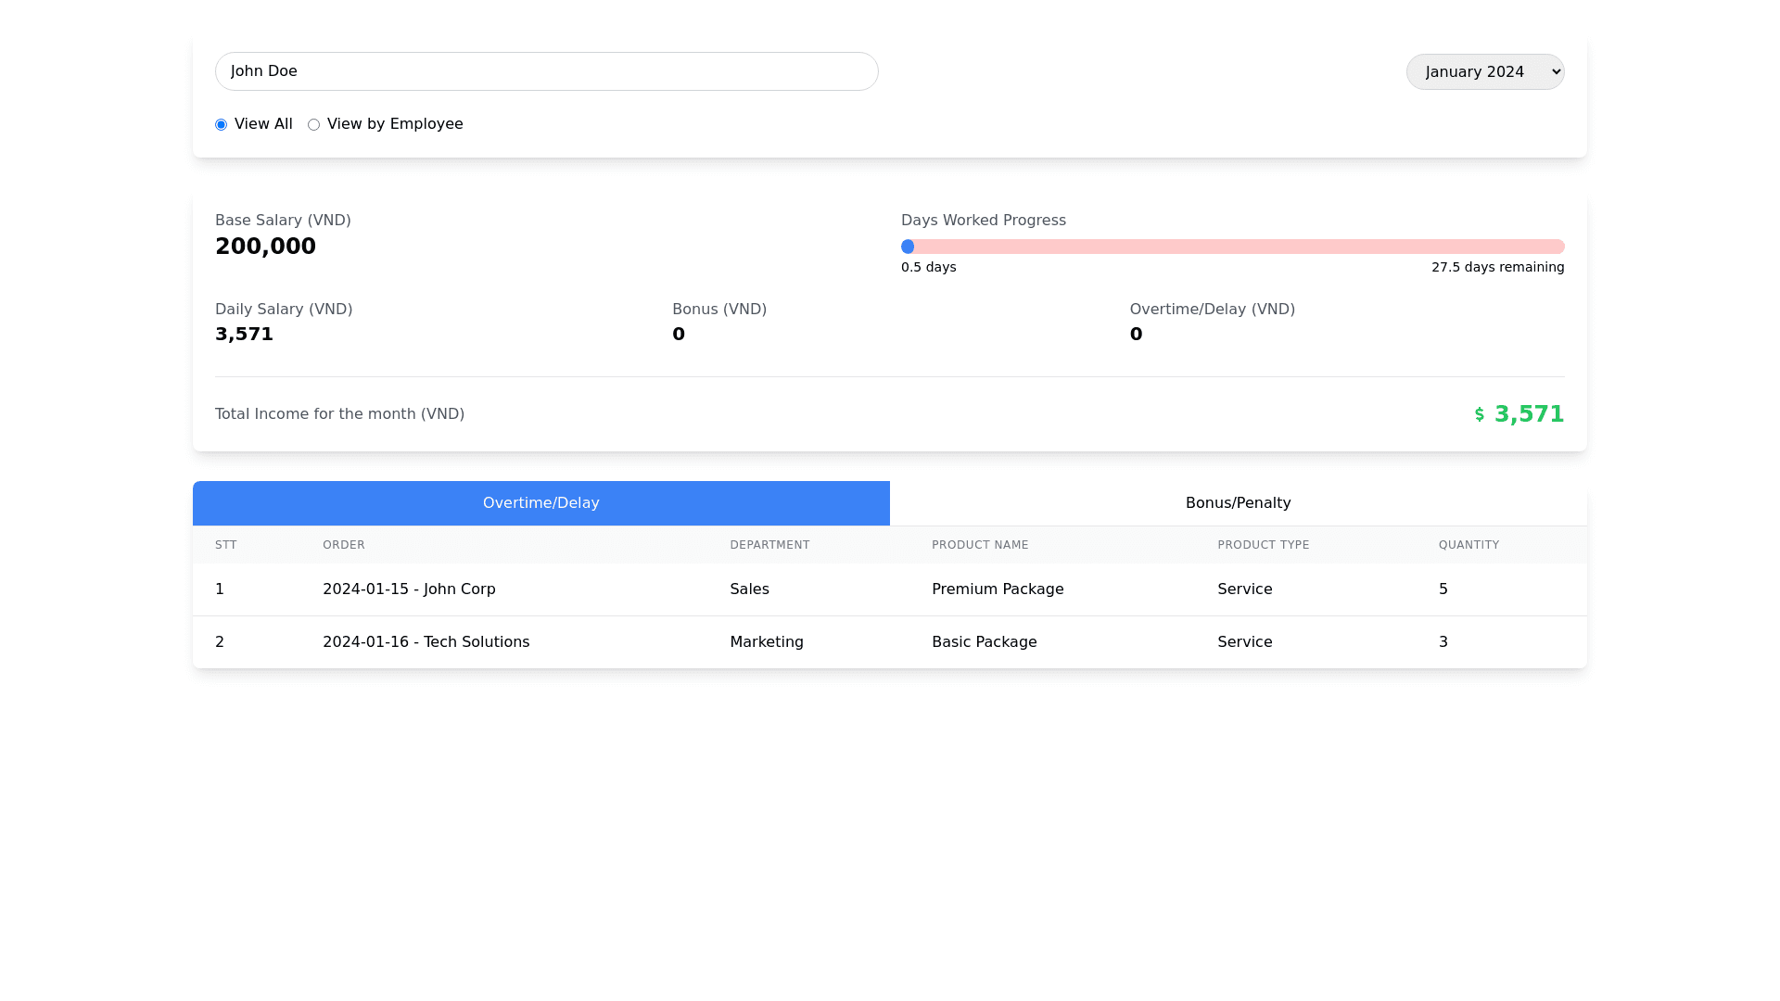Click the Department column header
Image resolution: width=1780 pixels, height=1001 pixels.
click(x=769, y=545)
